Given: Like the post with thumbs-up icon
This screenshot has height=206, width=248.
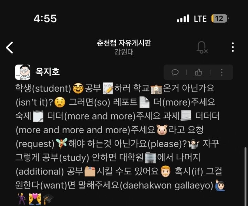Looking at the screenshot, I should click(198, 72).
